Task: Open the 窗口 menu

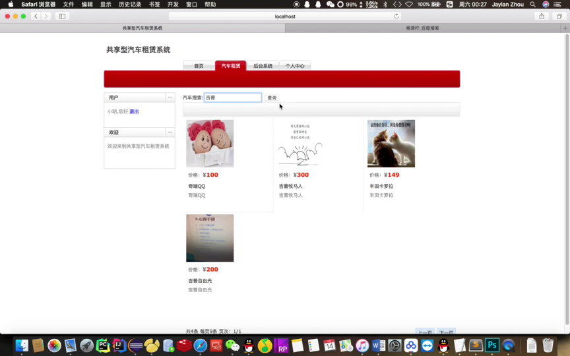Action: pos(191,5)
